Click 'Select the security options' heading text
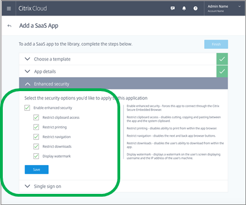This screenshot has height=205, width=246. [86, 98]
